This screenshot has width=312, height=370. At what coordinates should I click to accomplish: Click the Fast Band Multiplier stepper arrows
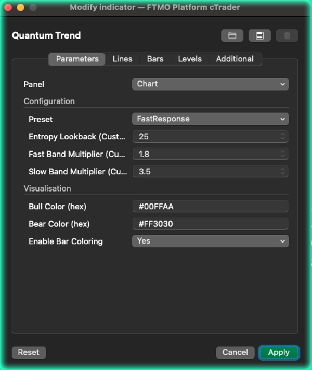[282, 154]
